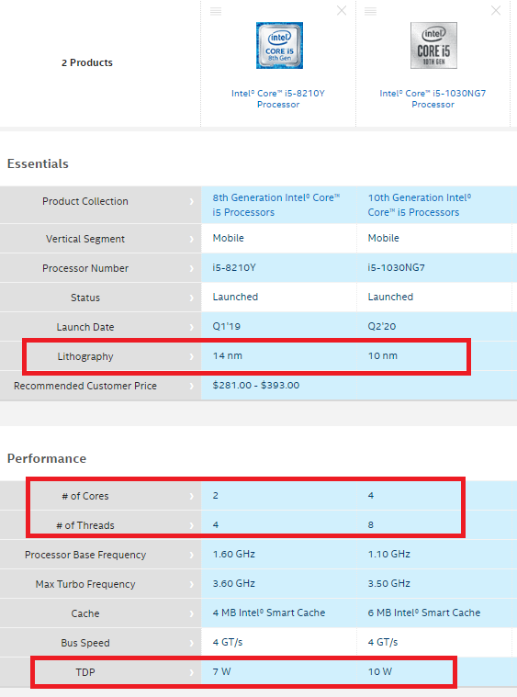The image size is (517, 697).
Task: Expand the Cache row chevron
Action: (x=192, y=613)
